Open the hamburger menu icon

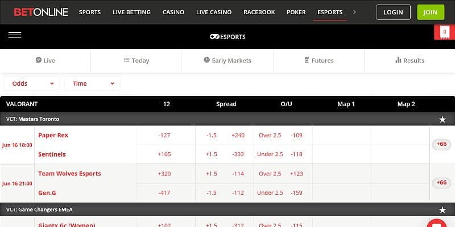coord(15,35)
